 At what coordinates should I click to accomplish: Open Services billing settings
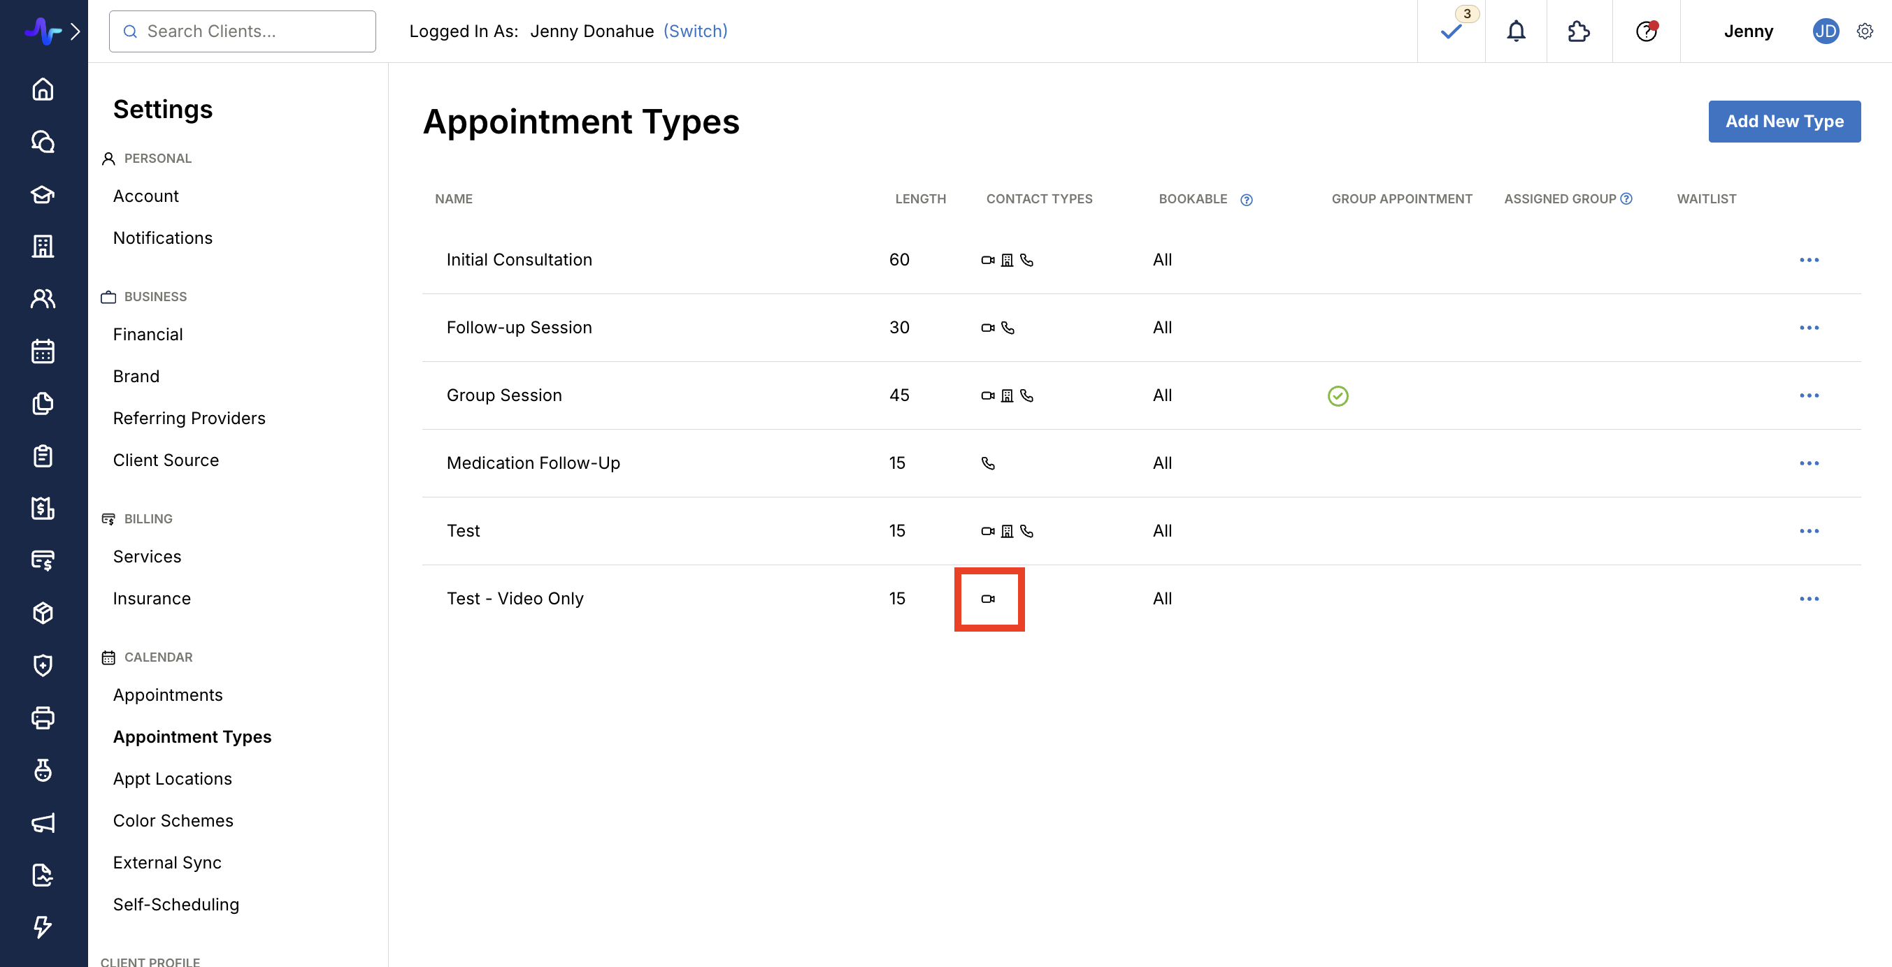coord(147,557)
